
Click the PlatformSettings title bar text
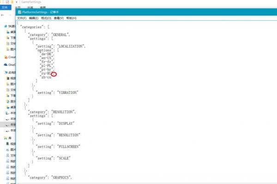click(x=41, y=12)
